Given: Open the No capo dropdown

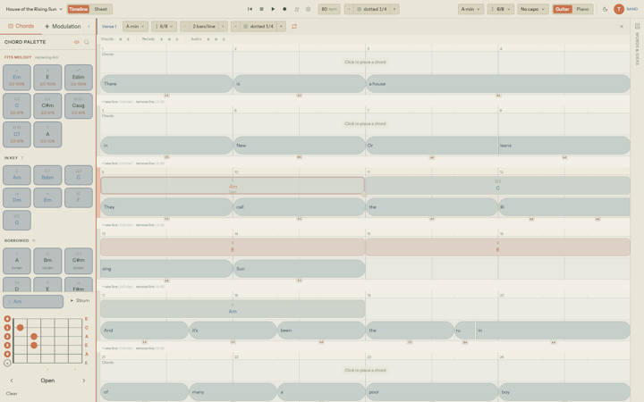Looking at the screenshot, I should 533,9.
